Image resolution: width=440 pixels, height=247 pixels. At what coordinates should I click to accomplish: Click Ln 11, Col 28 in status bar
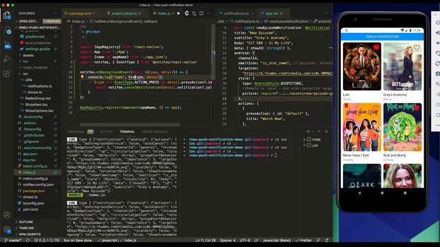206,240
